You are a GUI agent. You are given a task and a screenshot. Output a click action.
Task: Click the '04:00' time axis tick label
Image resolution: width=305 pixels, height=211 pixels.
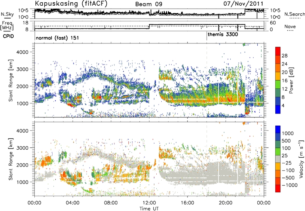point(73,203)
